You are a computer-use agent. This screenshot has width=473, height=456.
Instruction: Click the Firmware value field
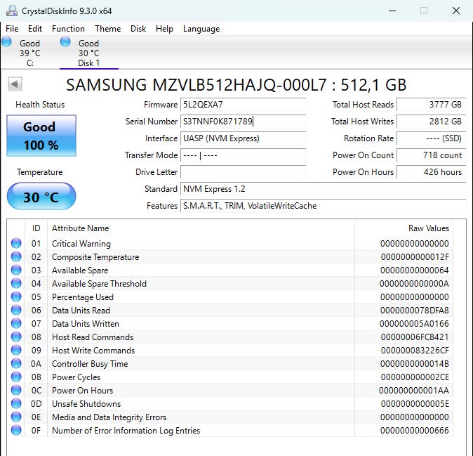[x=243, y=105]
